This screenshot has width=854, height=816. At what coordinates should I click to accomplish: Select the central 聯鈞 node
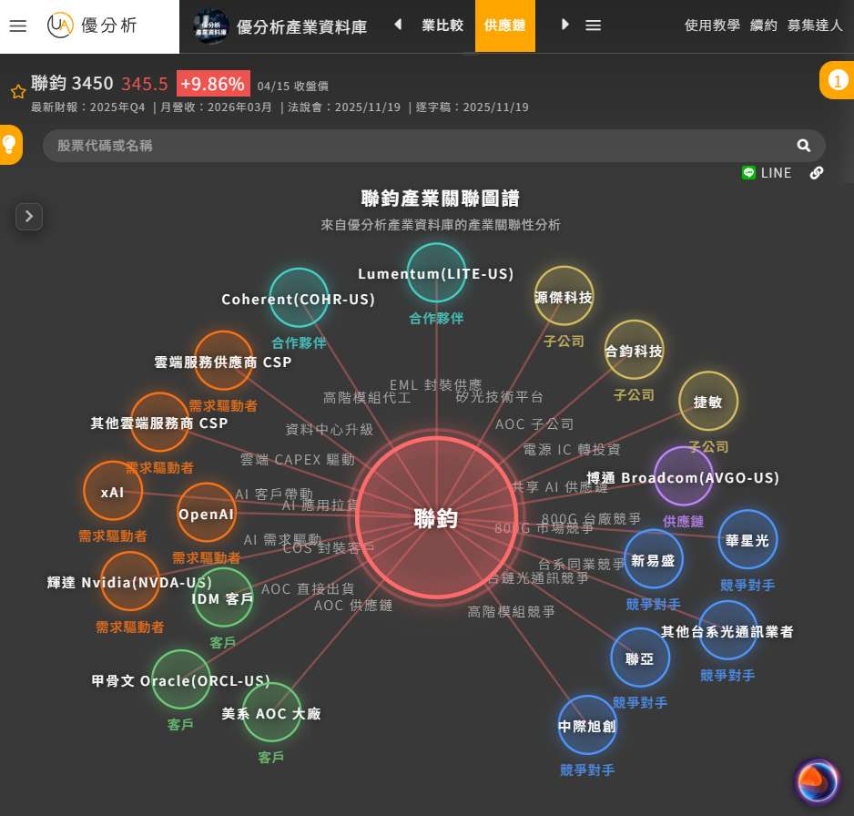[x=435, y=518]
